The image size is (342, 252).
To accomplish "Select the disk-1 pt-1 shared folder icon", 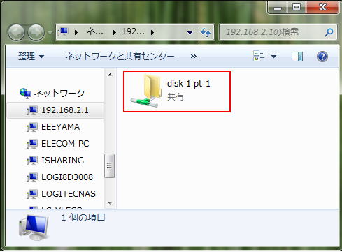I will [x=146, y=91].
